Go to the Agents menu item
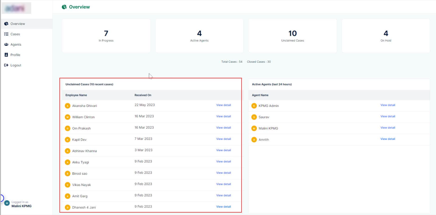Viewport: 436px width, 215px height. click(x=27, y=45)
